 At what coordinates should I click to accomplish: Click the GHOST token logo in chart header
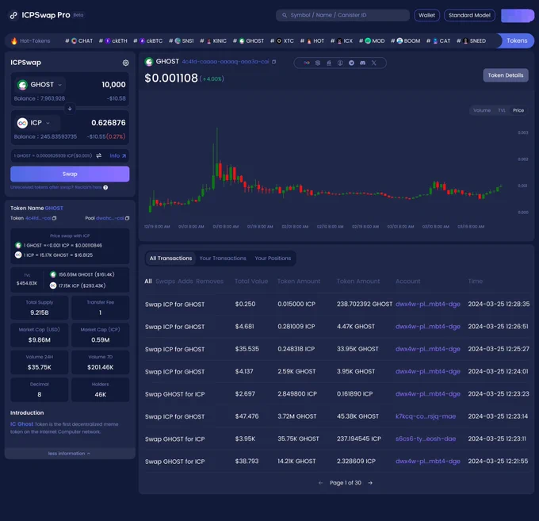(x=149, y=62)
